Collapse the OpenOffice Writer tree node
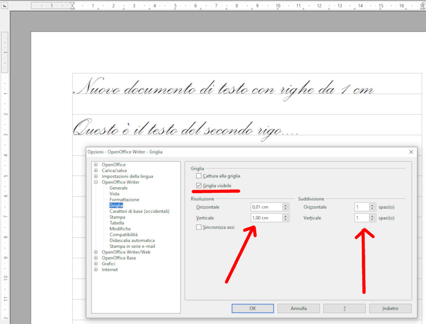The width and height of the screenshot is (426, 324). 96,182
